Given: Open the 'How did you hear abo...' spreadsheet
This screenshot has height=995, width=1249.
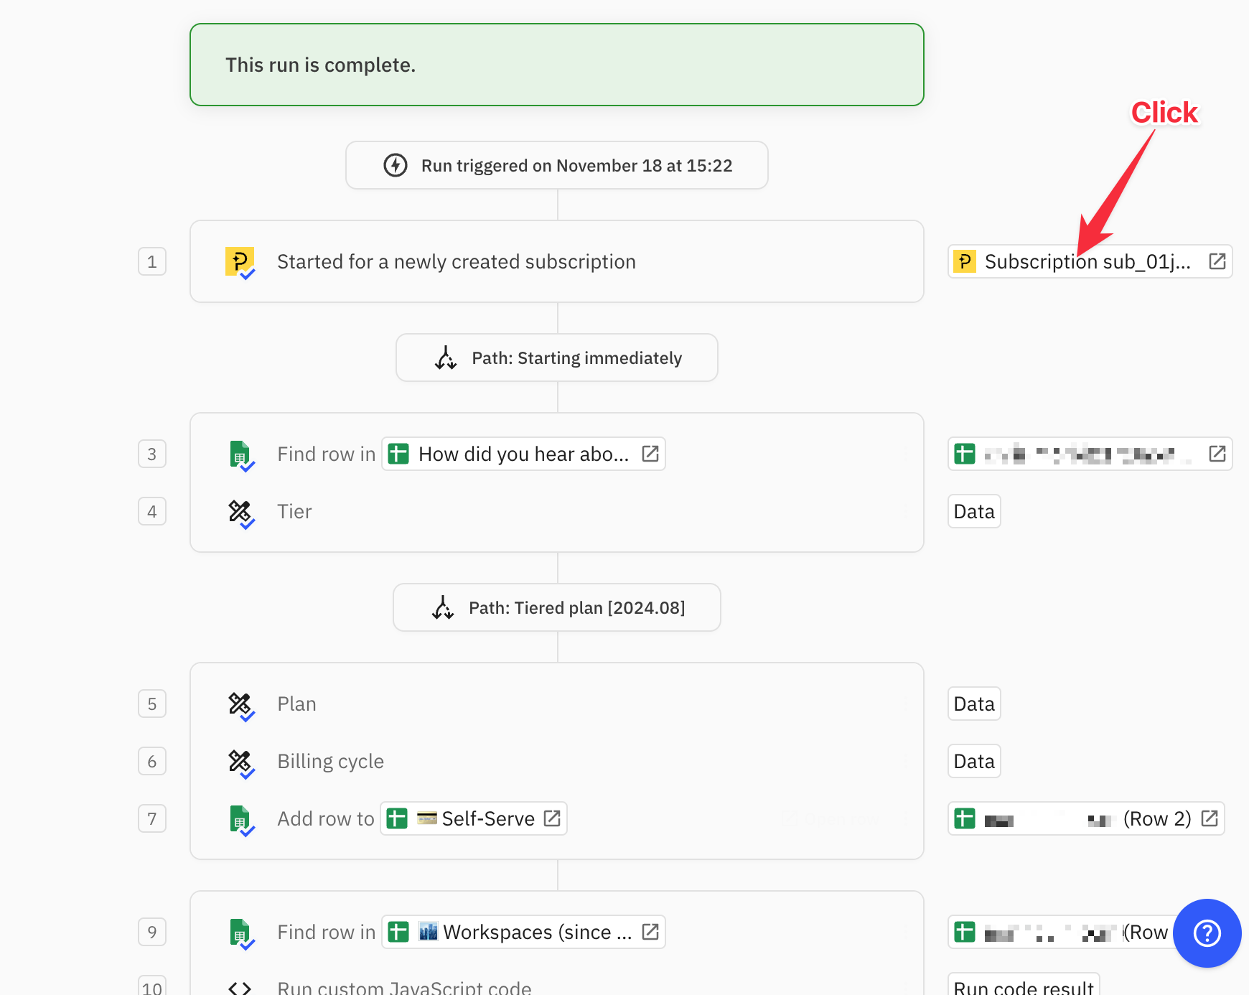Looking at the screenshot, I should pyautogui.click(x=650, y=454).
